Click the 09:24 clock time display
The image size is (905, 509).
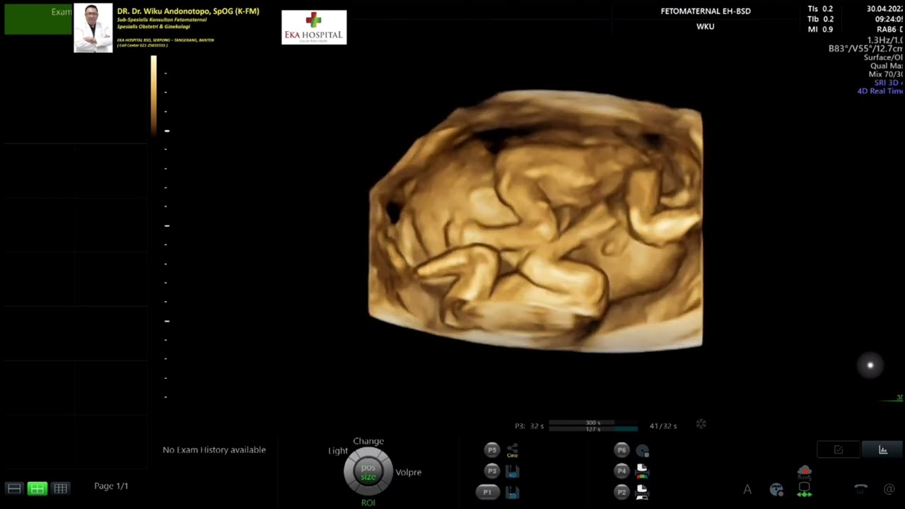889,19
